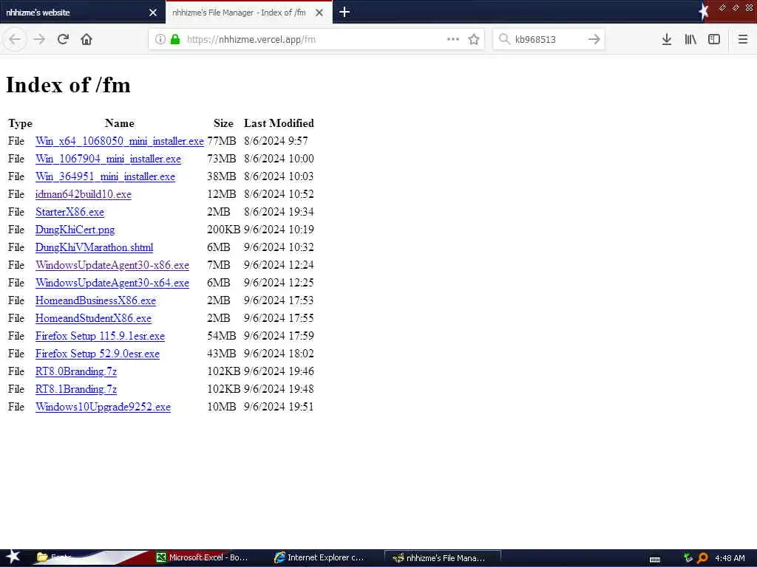Image resolution: width=757 pixels, height=567 pixels.
Task: Click the 4:48 AM clock
Action: [x=730, y=558]
